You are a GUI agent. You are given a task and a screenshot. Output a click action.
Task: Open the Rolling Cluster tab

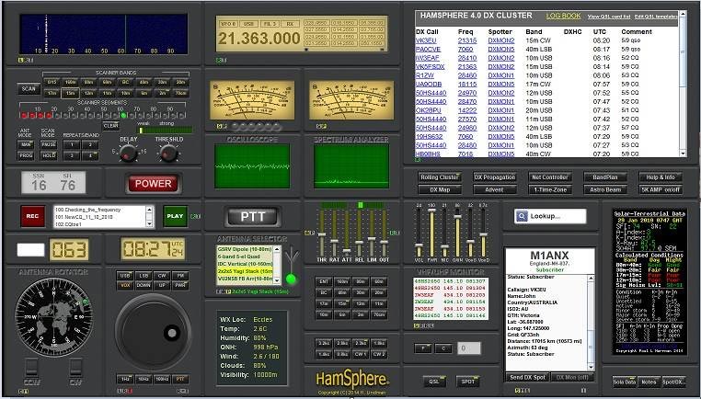pyautogui.click(x=439, y=177)
